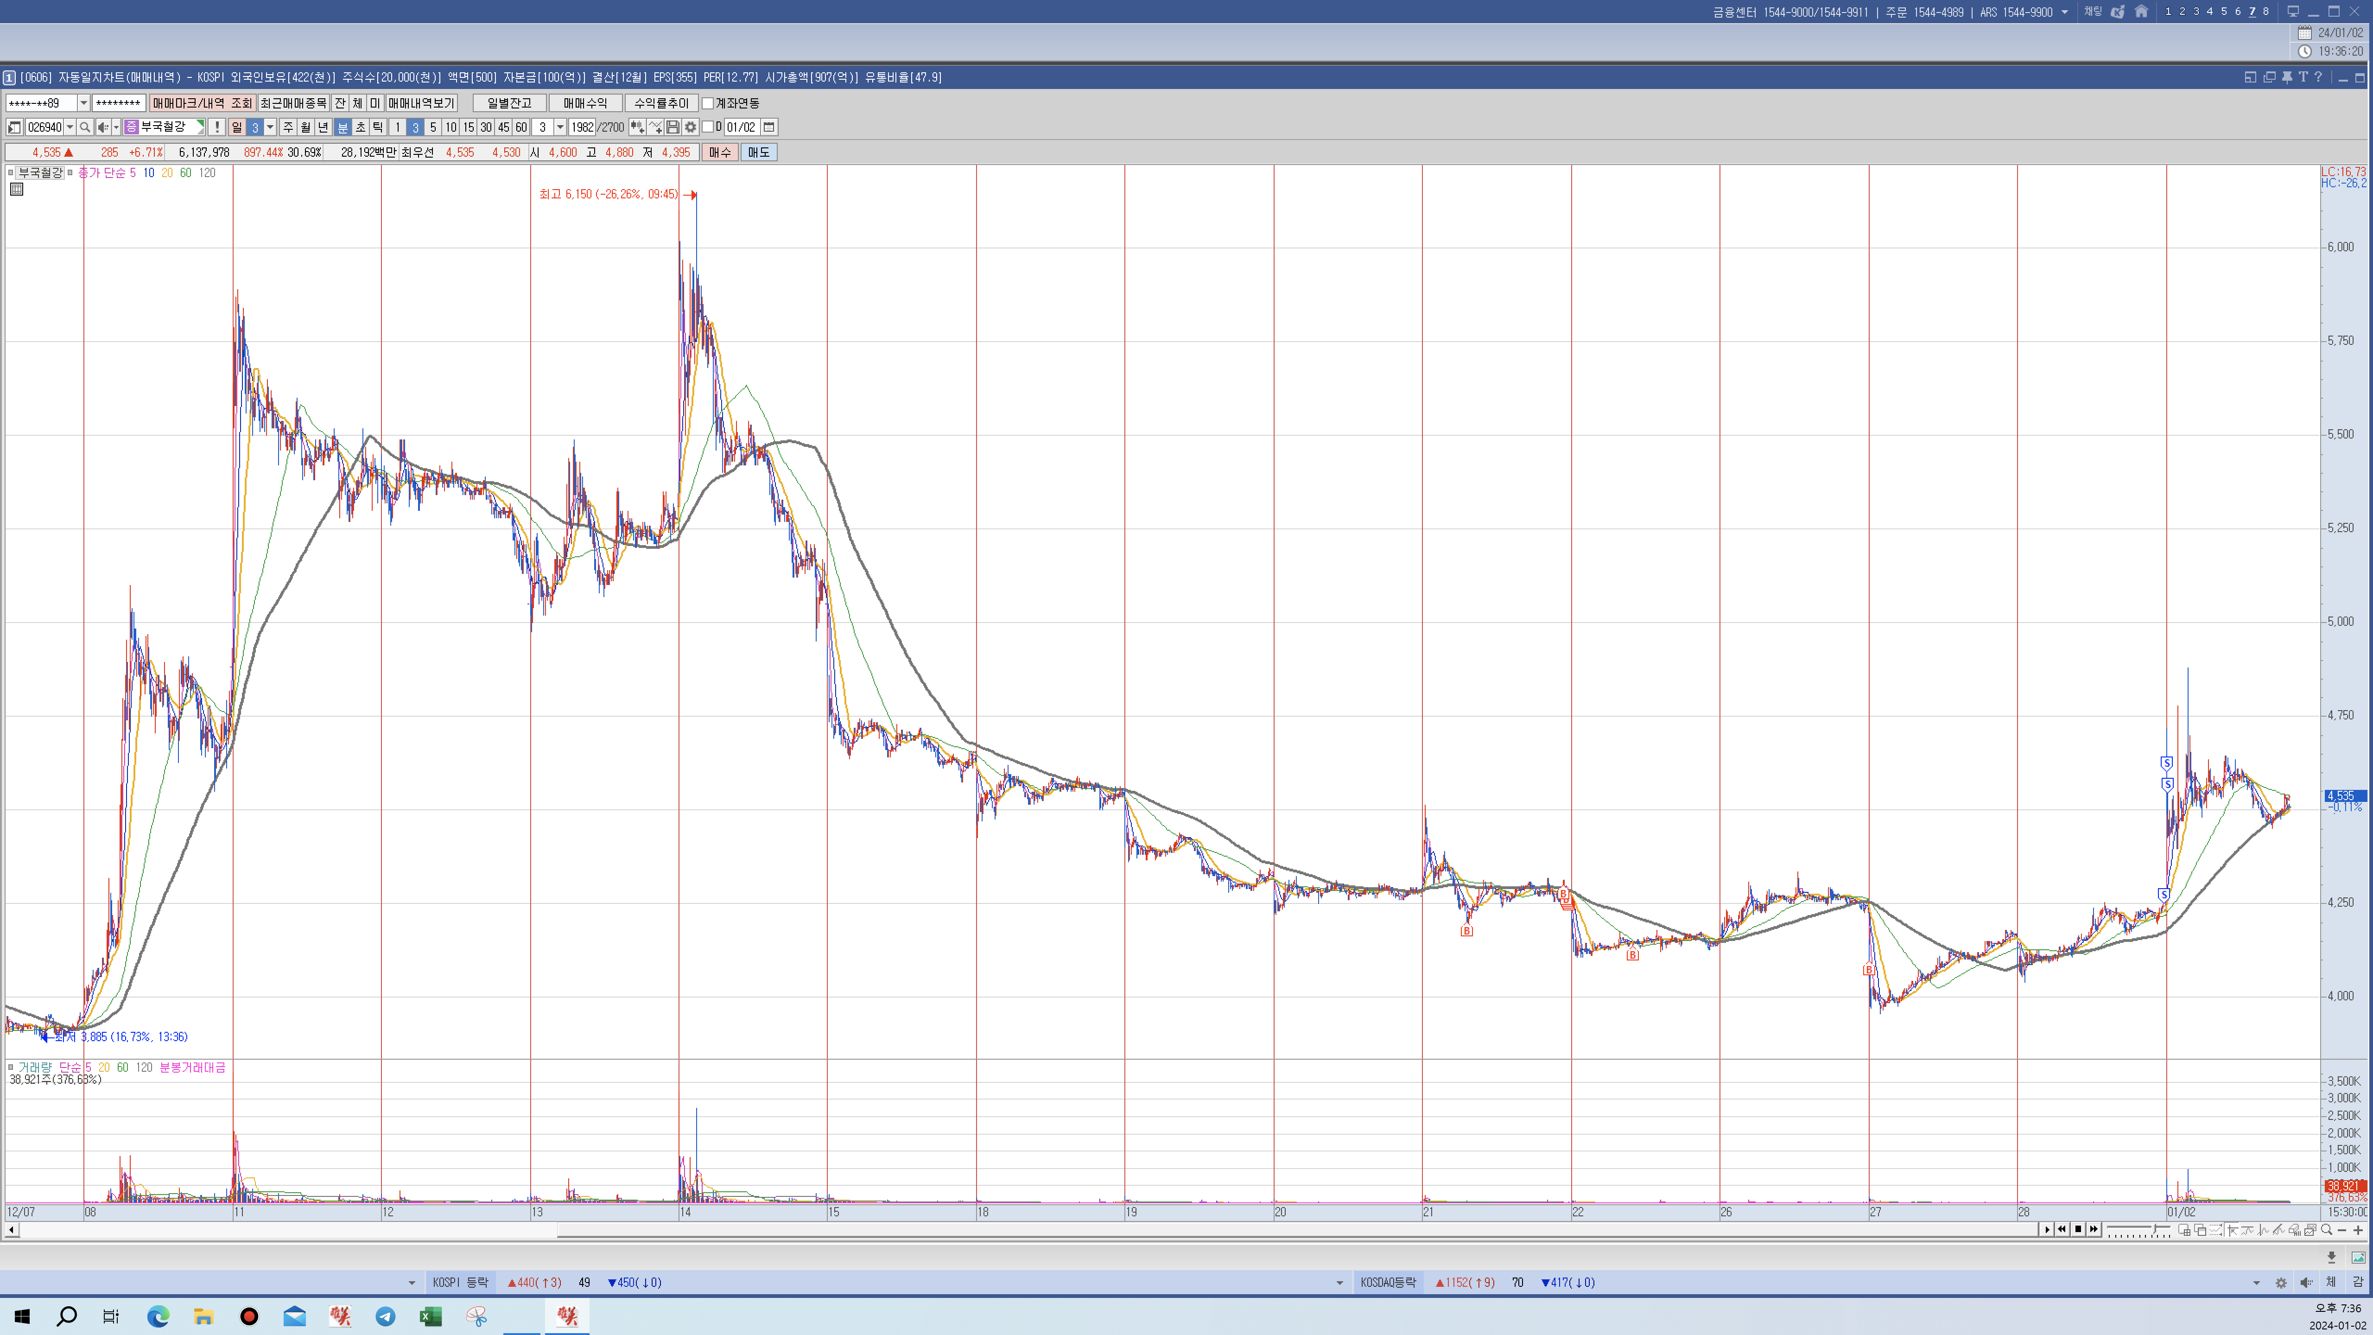Image resolution: width=2373 pixels, height=1335 pixels.
Task: Open the ticker bar settings gear icon
Action: (2281, 1283)
